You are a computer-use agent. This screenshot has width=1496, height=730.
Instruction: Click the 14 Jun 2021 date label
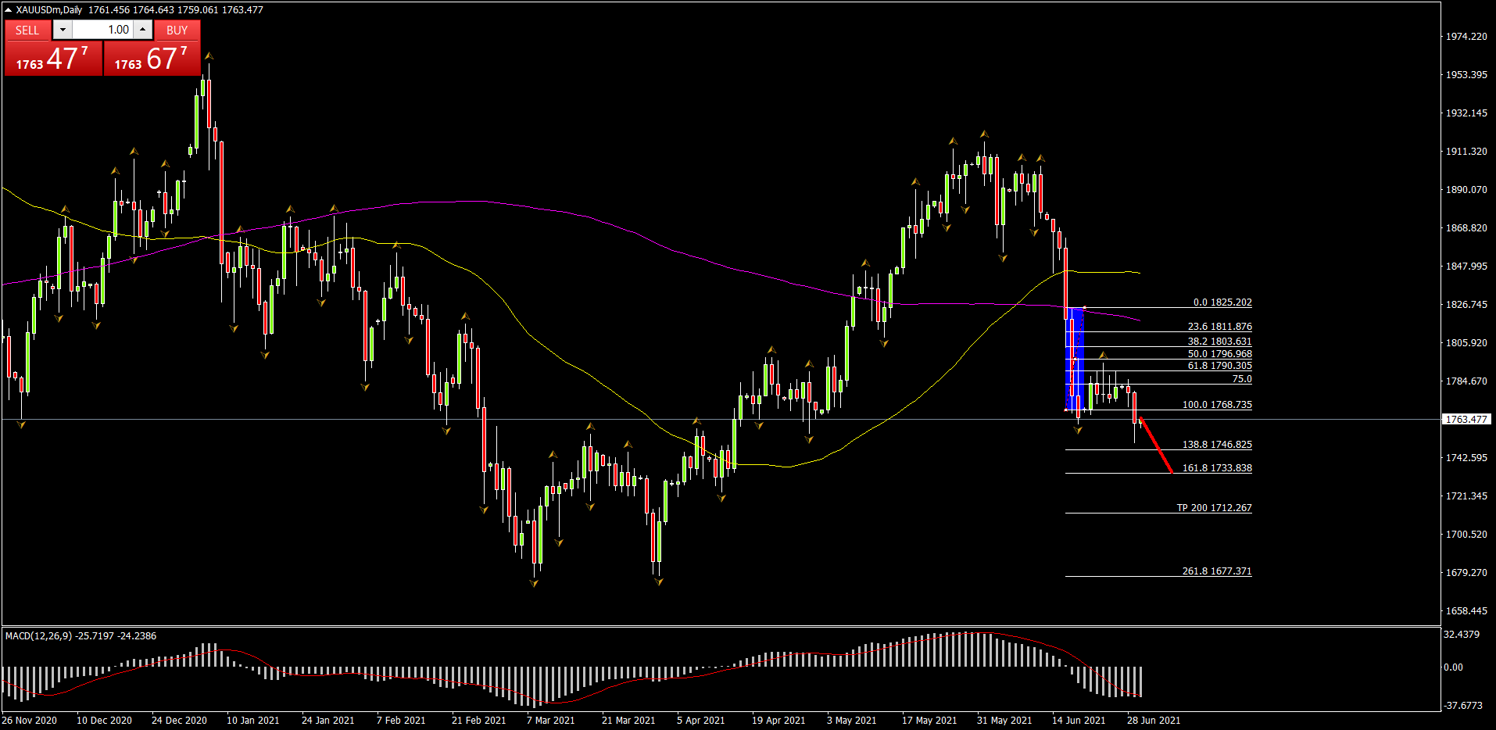tap(1079, 721)
